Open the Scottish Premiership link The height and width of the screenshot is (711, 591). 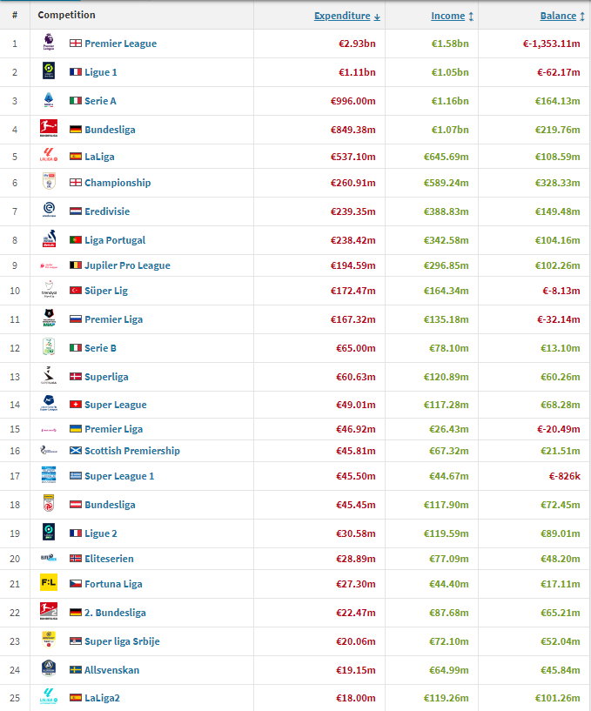pyautogui.click(x=132, y=451)
